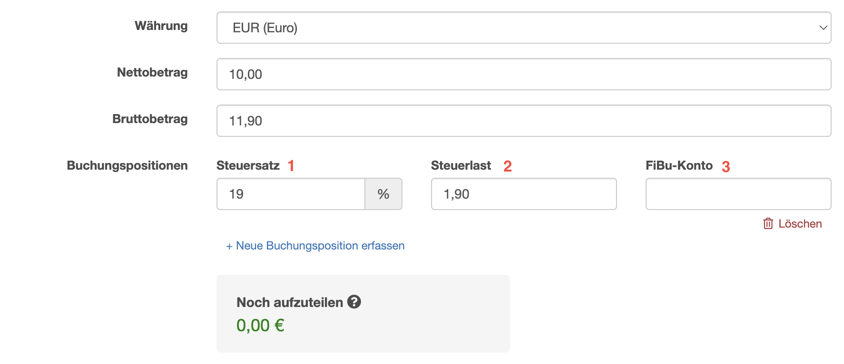Click the plus sign before Neue Buchungsposition

click(x=229, y=246)
